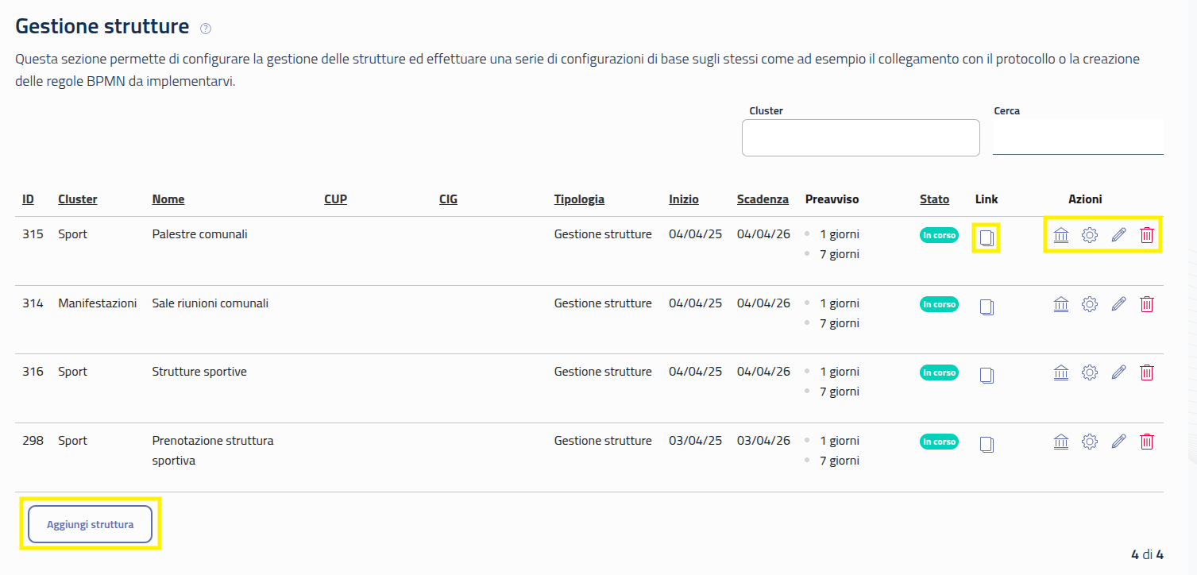The height and width of the screenshot is (575, 1197).
Task: Open settings gear for Strutture sportive
Action: click(x=1090, y=372)
